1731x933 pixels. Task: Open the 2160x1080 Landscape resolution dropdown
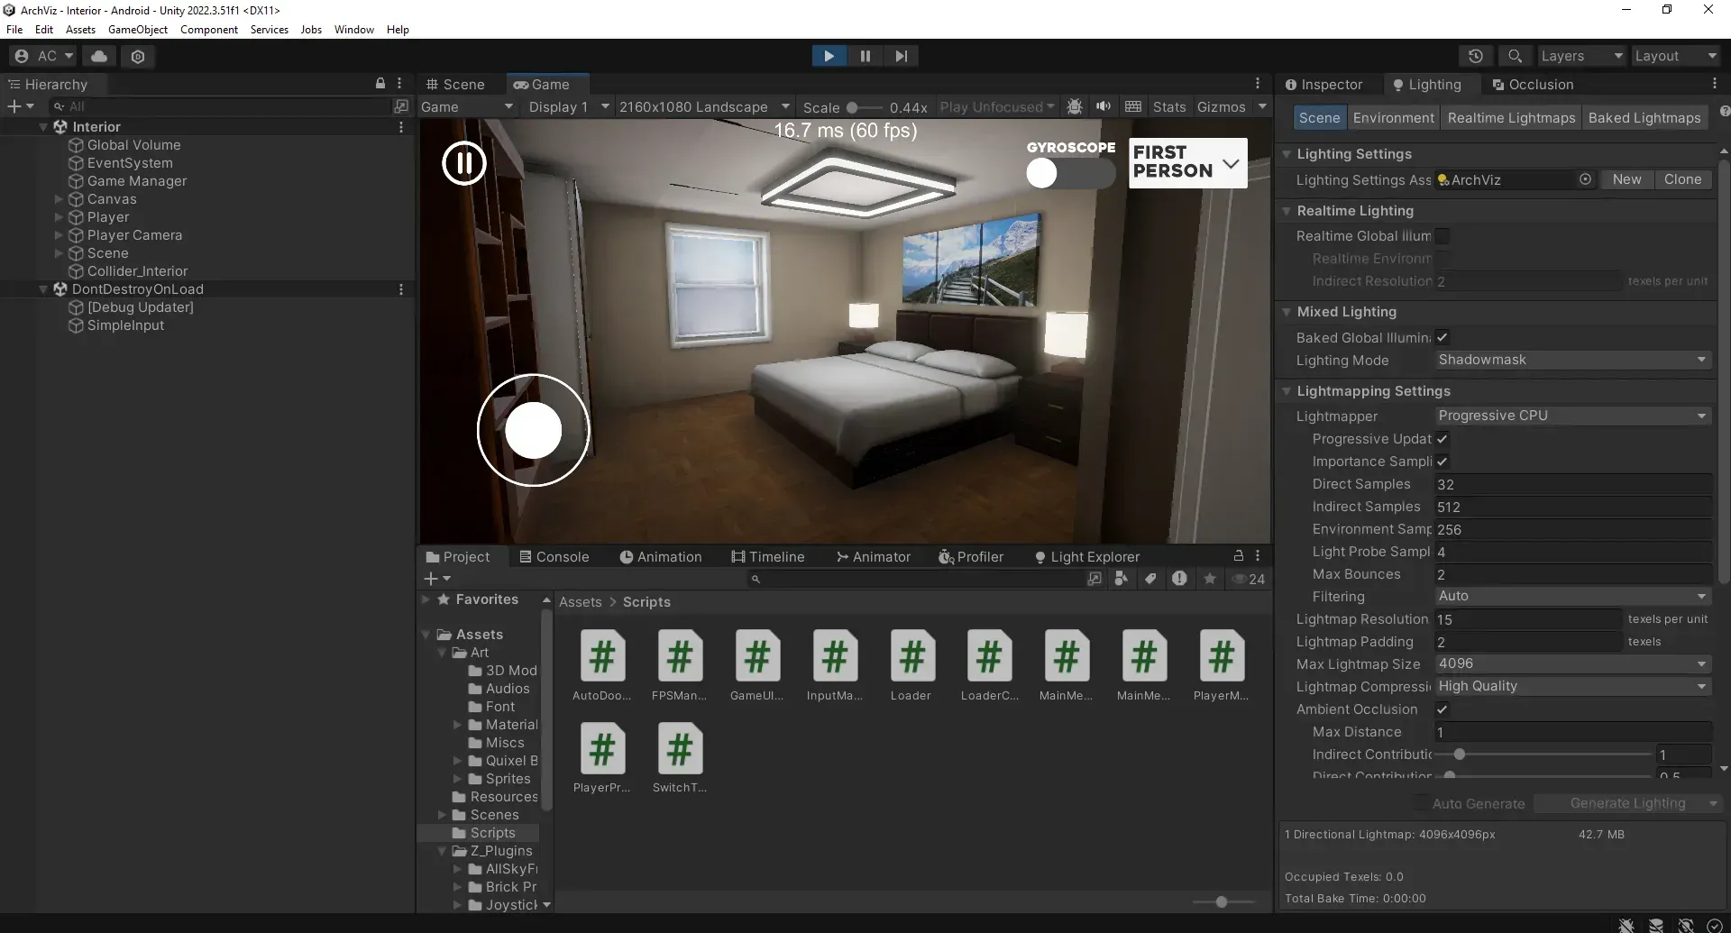tap(704, 106)
